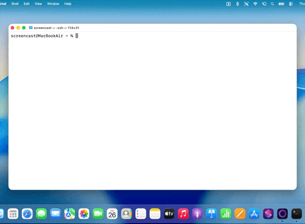The image size is (305, 224).
Task: Launch App Store from the Dock
Action: [254, 213]
